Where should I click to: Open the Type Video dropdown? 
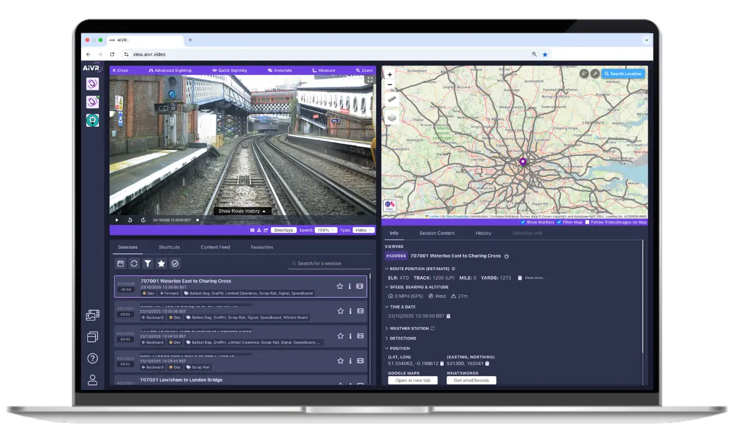tap(363, 230)
